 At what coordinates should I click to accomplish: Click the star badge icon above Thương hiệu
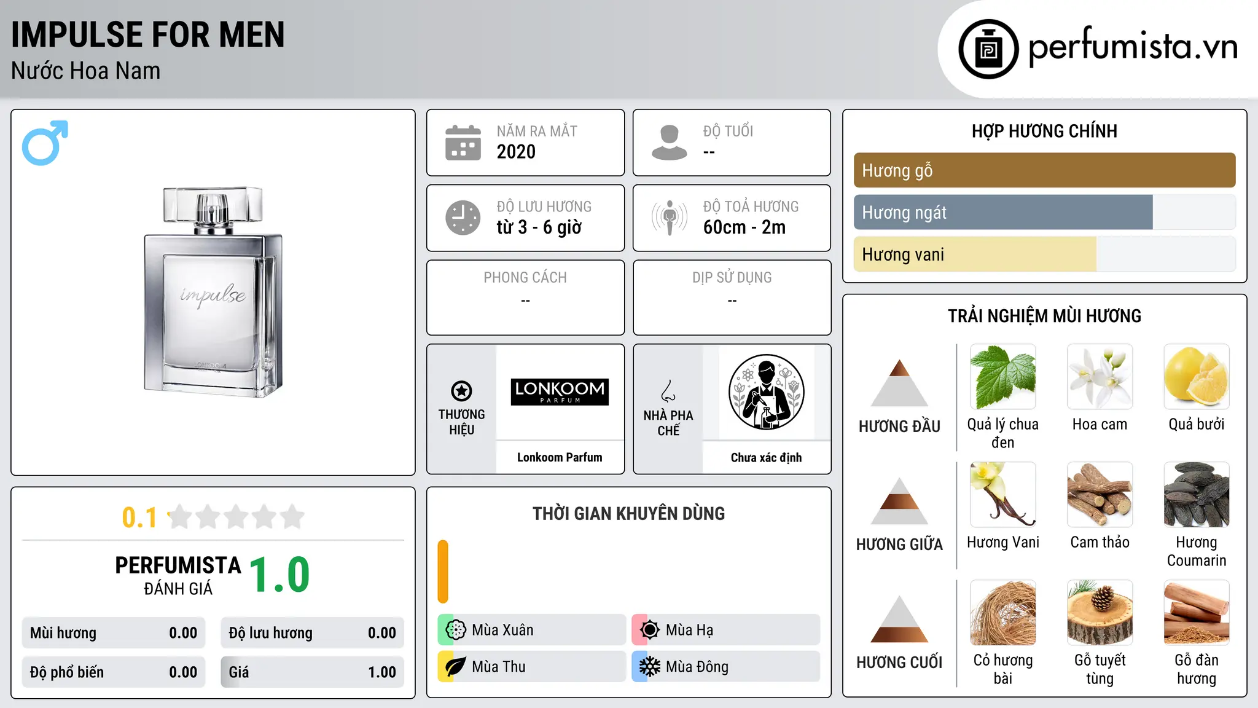461,390
